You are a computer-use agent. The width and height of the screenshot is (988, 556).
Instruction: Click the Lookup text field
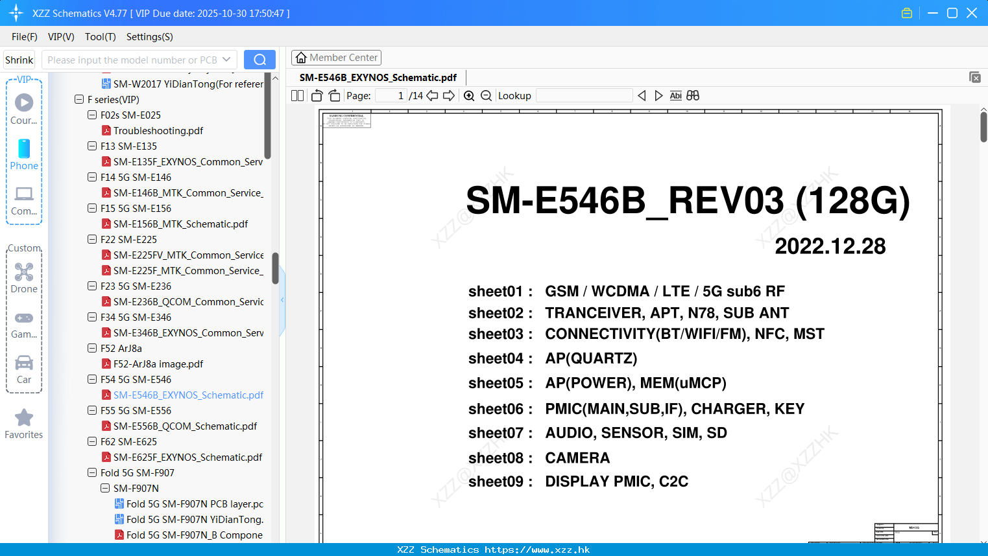pyautogui.click(x=584, y=96)
